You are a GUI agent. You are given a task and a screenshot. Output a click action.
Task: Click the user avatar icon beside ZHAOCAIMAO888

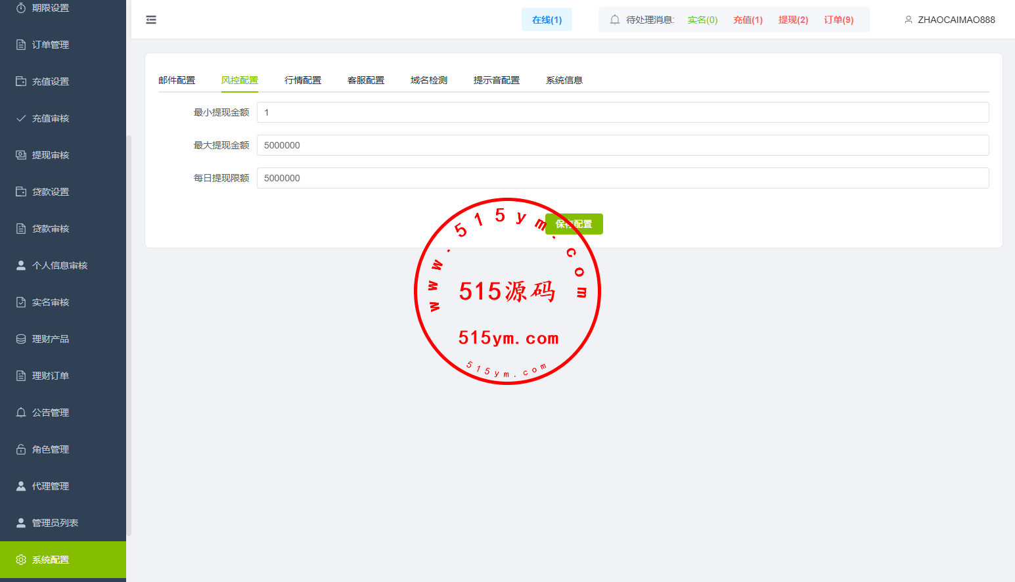point(909,20)
